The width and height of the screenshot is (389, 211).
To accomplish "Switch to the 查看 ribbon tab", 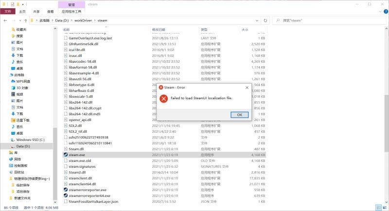I will coord(51,11).
